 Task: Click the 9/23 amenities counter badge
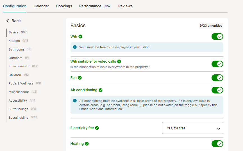coord(211,26)
